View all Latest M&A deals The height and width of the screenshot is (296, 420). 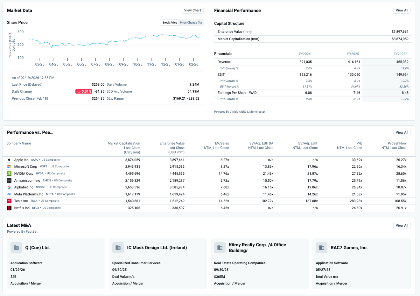click(402, 225)
